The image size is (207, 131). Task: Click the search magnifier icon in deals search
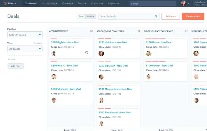click(x=156, y=17)
